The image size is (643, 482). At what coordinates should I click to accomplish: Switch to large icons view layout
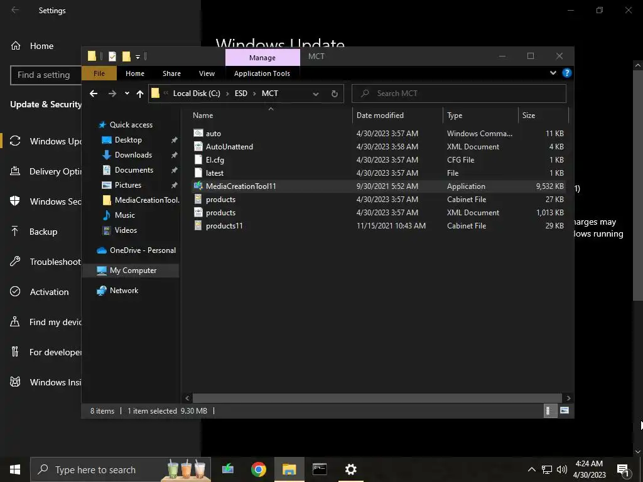pyautogui.click(x=565, y=410)
